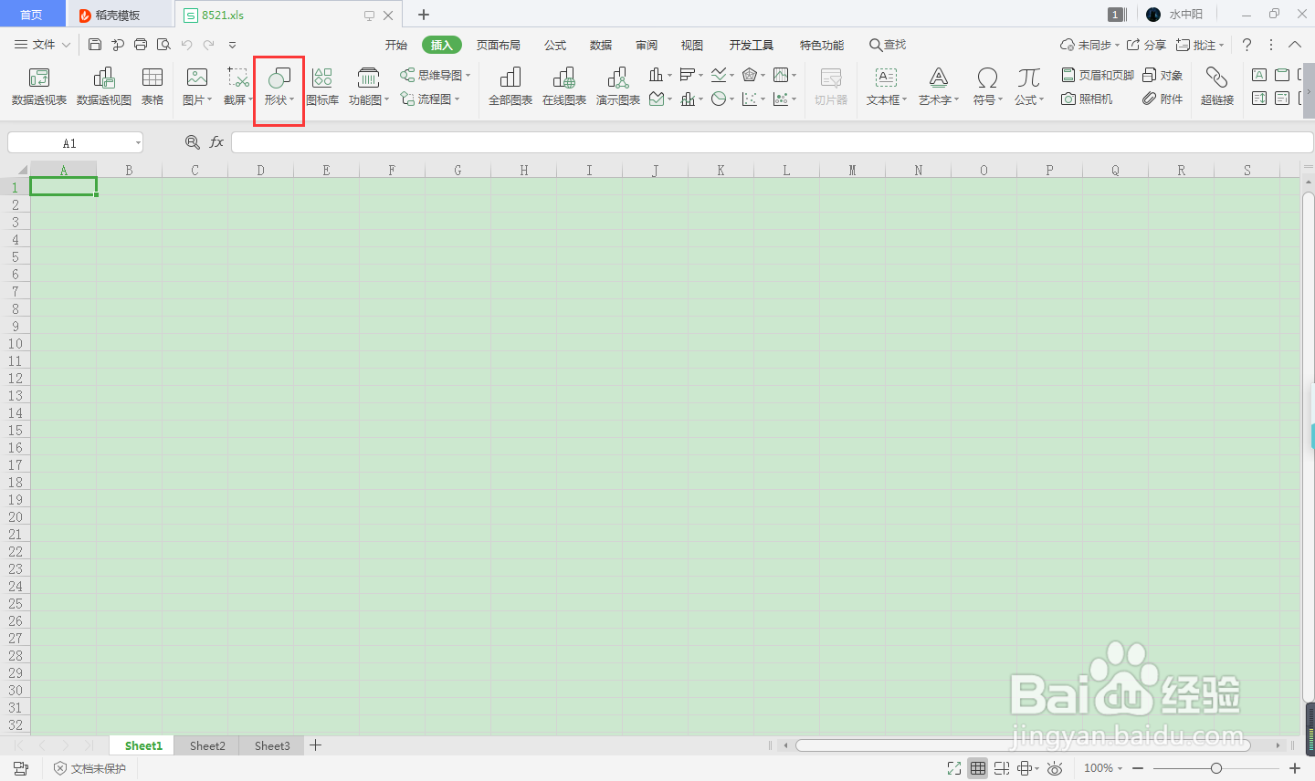This screenshot has width=1315, height=781.
Task: Switch to normal grid view in status bar
Action: [x=978, y=768]
